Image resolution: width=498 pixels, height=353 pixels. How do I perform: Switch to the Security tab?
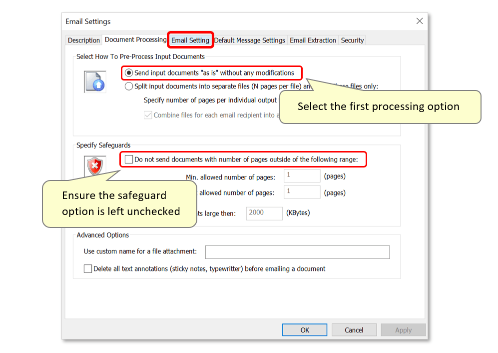(x=352, y=39)
